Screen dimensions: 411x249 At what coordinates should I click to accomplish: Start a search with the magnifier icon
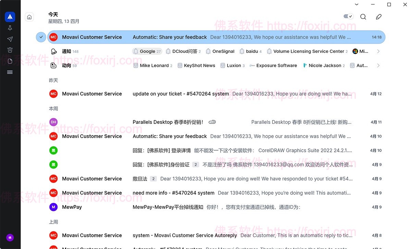pyautogui.click(x=363, y=16)
